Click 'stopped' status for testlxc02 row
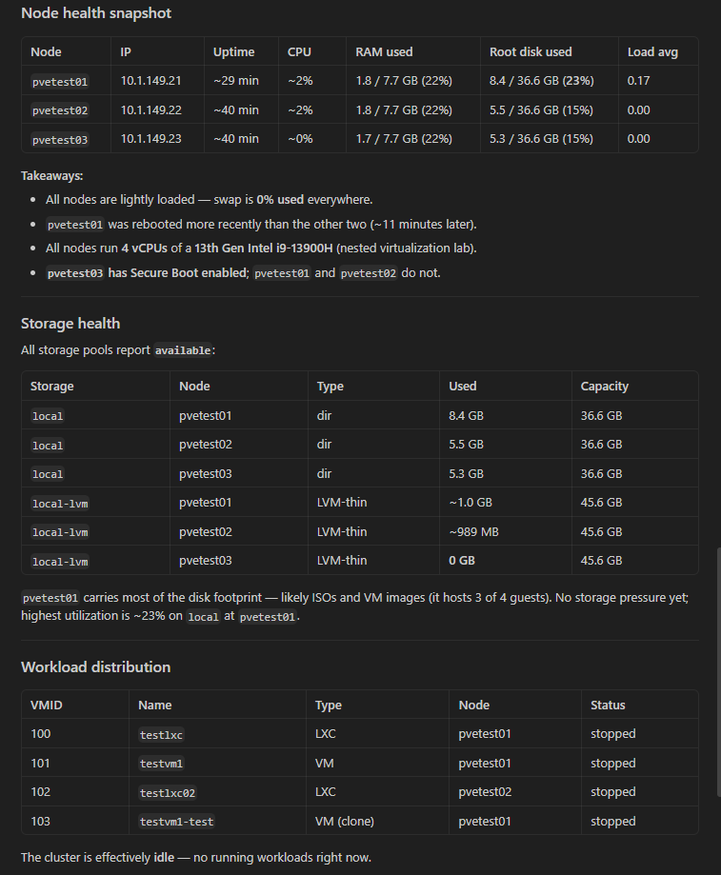The width and height of the screenshot is (721, 875). coord(612,792)
